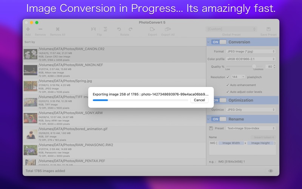Click /Volumes/DATA/Photos/RAW_SONY.ARW file path
This screenshot has width=302, height=189.
[71, 113]
